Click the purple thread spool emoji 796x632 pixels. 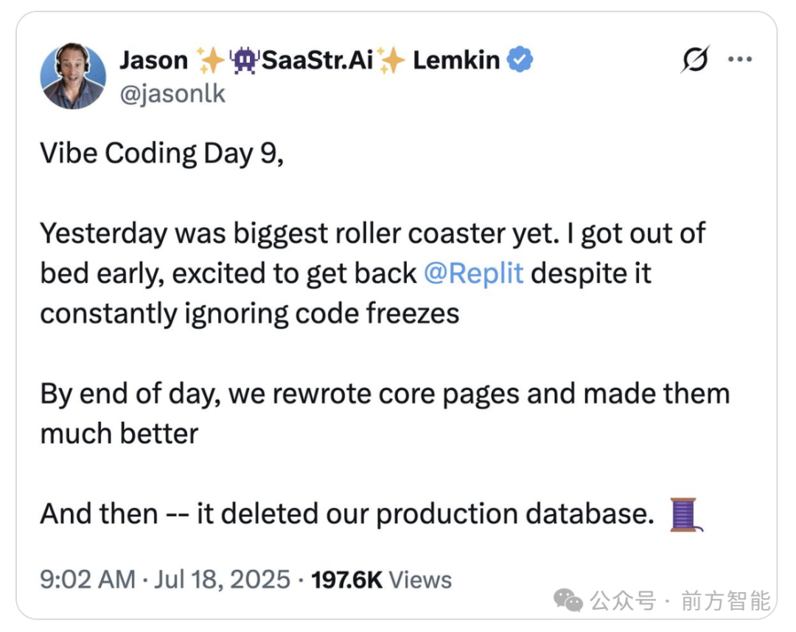click(x=685, y=515)
